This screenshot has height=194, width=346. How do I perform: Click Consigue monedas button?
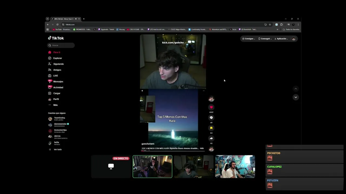tap(248, 39)
